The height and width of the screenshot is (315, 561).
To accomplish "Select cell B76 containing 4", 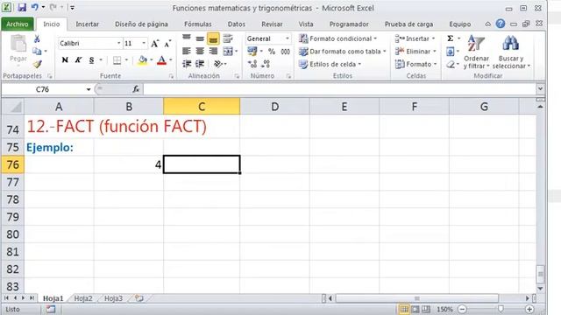I will click(x=129, y=164).
